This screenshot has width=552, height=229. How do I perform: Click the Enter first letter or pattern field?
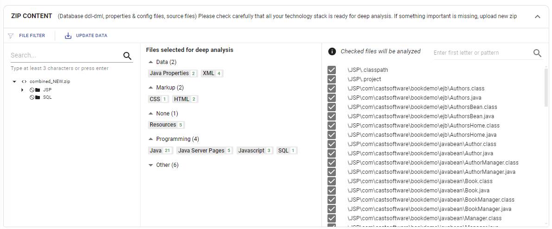(x=482, y=53)
